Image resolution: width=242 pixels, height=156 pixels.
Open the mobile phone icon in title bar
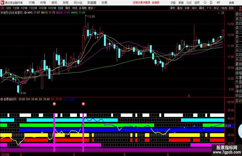click(x=211, y=3)
